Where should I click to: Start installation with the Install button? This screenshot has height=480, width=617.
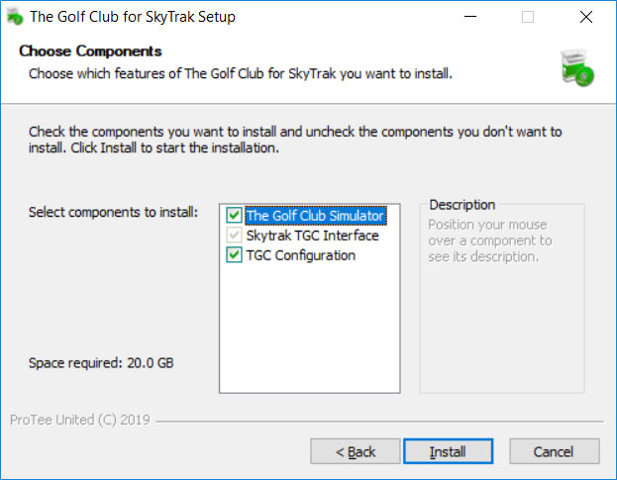click(x=449, y=451)
